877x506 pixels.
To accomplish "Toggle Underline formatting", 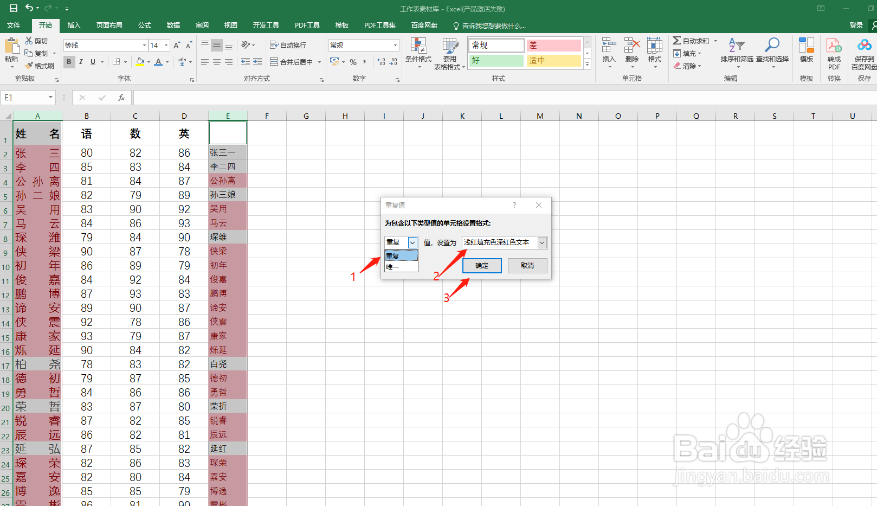I will pyautogui.click(x=93, y=62).
